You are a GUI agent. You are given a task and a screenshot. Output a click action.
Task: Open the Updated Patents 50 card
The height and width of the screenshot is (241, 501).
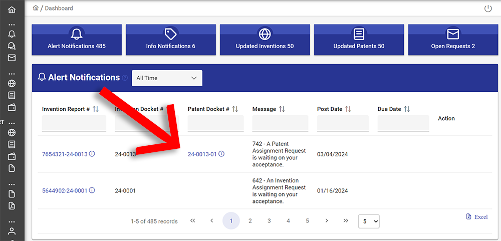coord(359,40)
